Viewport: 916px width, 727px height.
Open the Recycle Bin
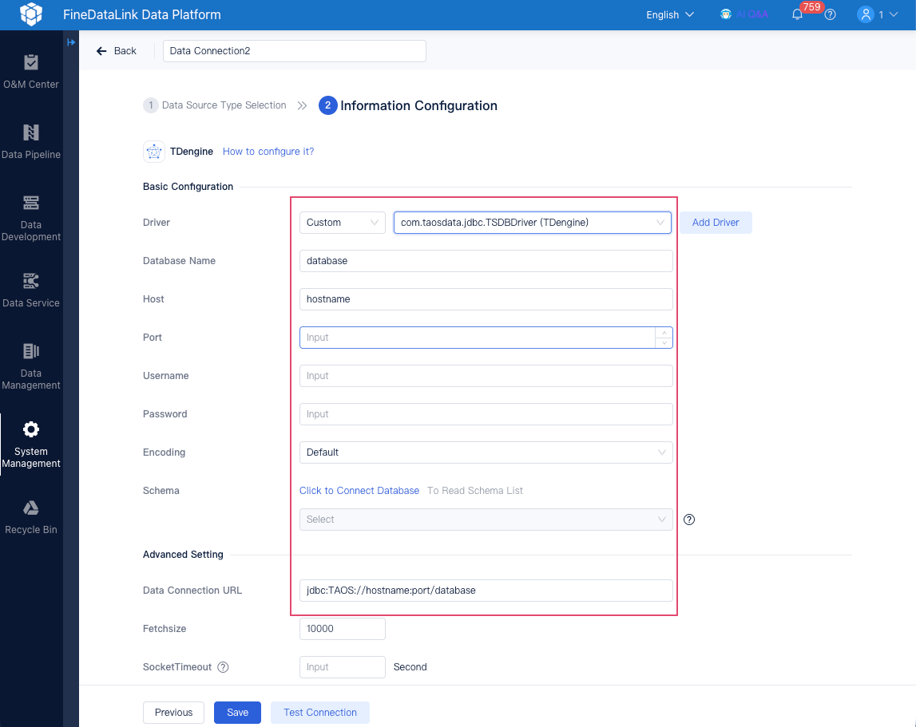(x=31, y=517)
